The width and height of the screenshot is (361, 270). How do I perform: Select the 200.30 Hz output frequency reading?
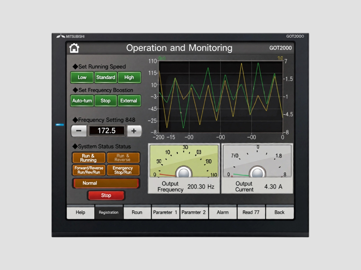[201, 187]
